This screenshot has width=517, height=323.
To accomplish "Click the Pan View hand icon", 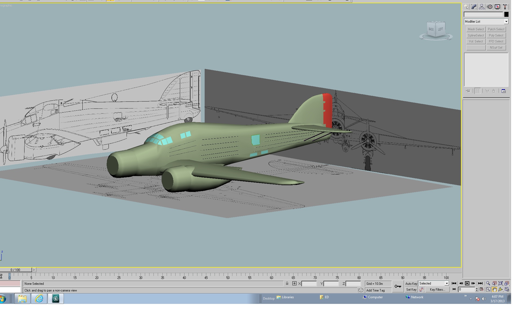I will point(494,290).
